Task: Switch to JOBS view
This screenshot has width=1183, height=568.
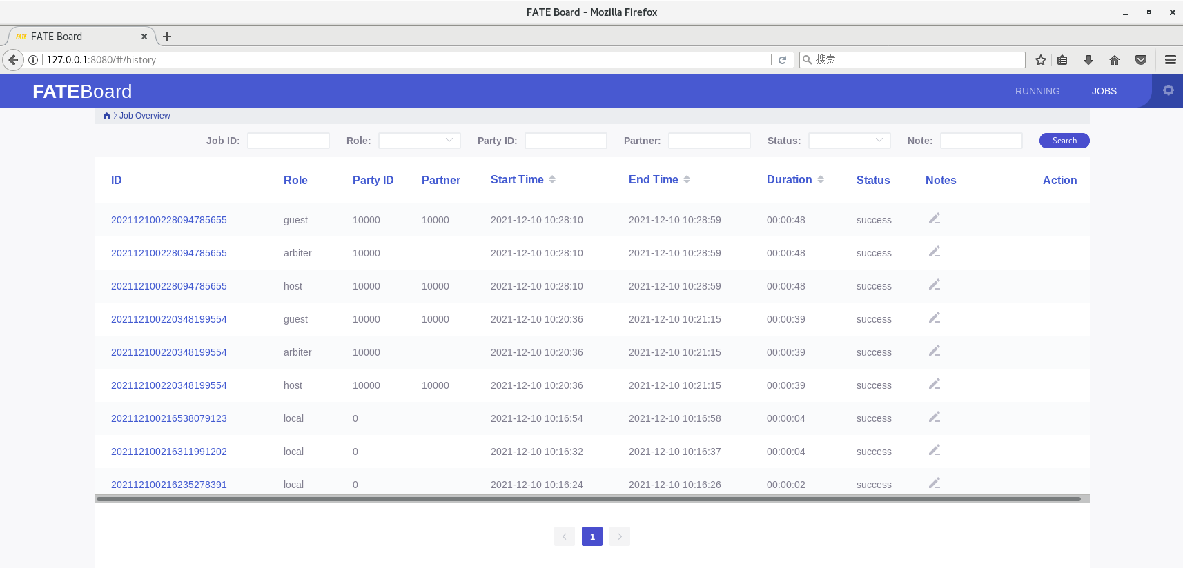Action: [x=1104, y=91]
